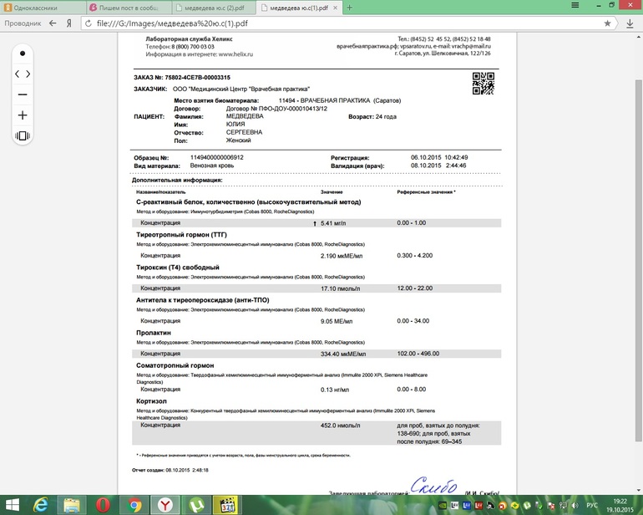Zoom out using the PDF minus button
The image size is (643, 515).
coord(23,94)
